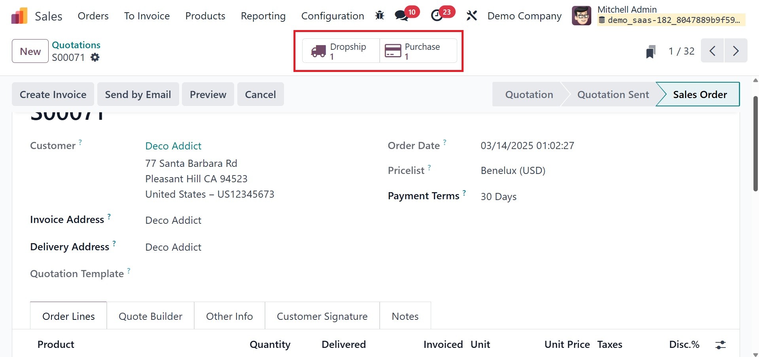759x357 pixels.
Task: Go to the next record arrow
Action: tap(736, 51)
